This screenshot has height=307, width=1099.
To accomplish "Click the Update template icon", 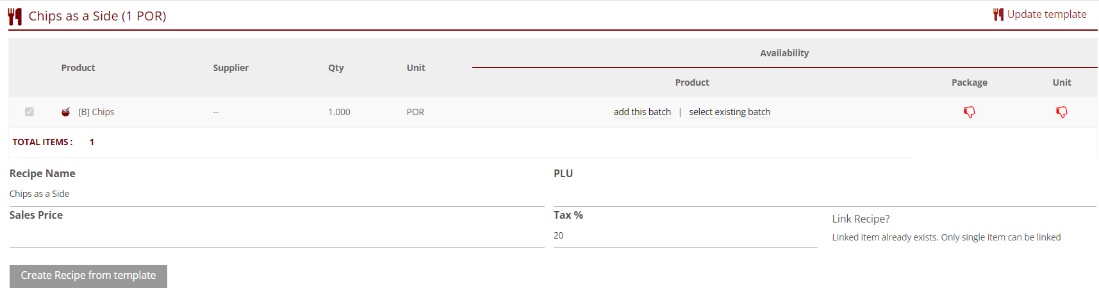I will tap(998, 14).
